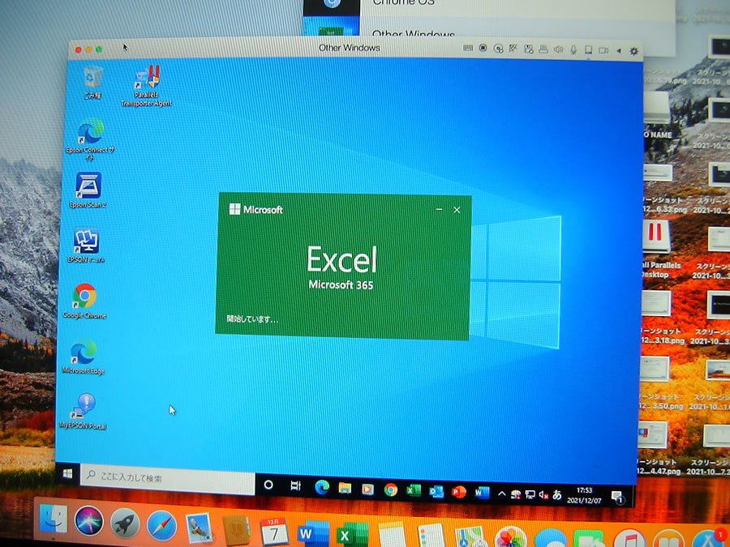The image size is (730, 547).
Task: Minimize the Excel splash screen
Action: click(439, 210)
